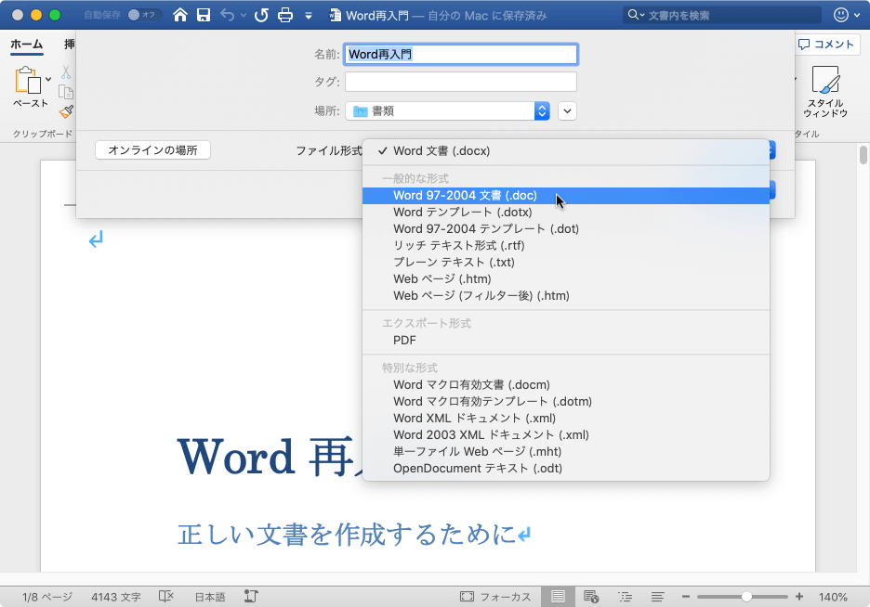The image size is (870, 607).
Task: Open the Undo history dropdown arrow
Action: coord(243,16)
